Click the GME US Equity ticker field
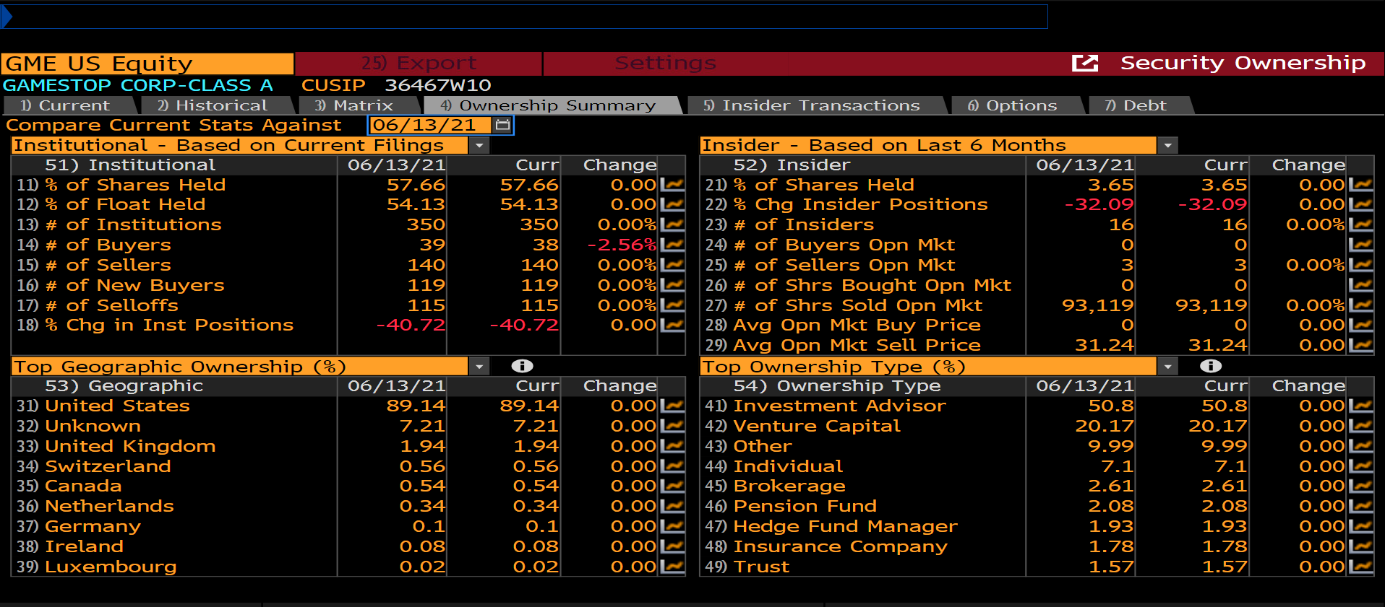This screenshot has height=607, width=1385. click(x=147, y=64)
